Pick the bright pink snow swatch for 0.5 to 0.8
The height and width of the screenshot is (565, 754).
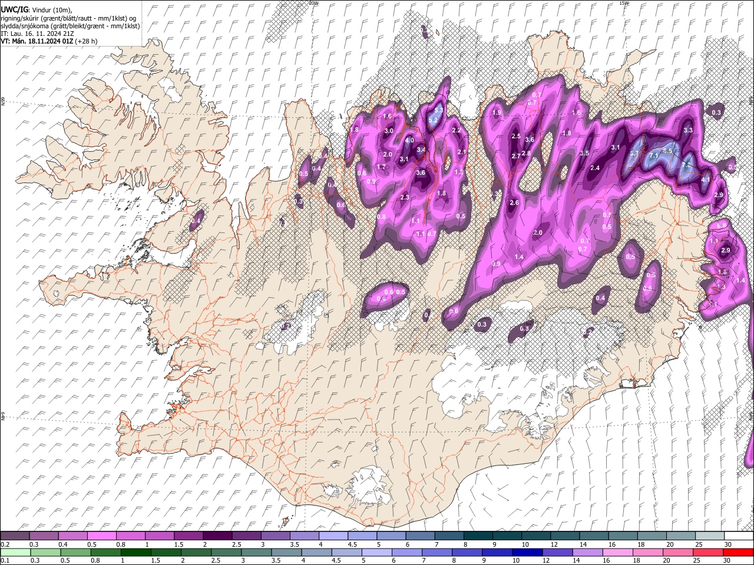(101, 536)
